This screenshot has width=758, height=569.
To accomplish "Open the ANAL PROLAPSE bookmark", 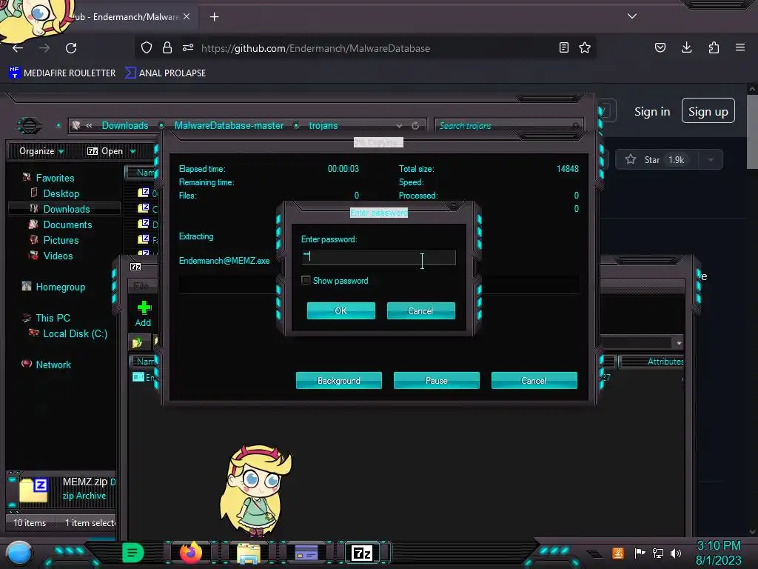I will [166, 73].
